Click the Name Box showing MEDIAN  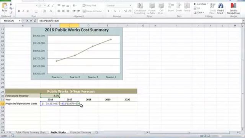(x=9, y=21)
